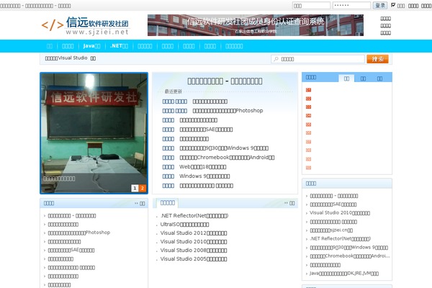Open the SAE article in the bottom-left list
The image size is (432, 288).
click(71, 251)
